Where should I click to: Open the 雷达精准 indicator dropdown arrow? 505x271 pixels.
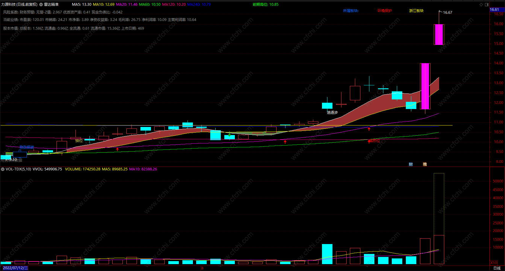pos(41,4)
